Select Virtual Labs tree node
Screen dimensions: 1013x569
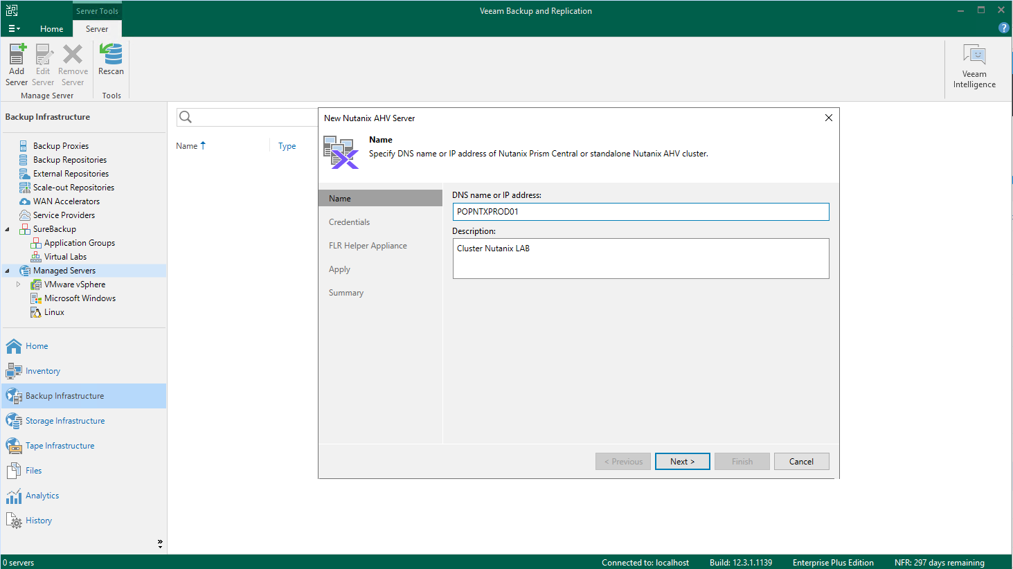[65, 257]
